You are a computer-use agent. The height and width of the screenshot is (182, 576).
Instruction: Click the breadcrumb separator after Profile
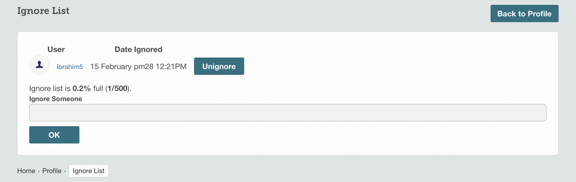[x=65, y=172]
